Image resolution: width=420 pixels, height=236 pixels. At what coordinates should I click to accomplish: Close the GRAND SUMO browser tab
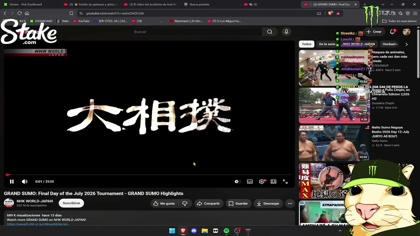(x=355, y=4)
